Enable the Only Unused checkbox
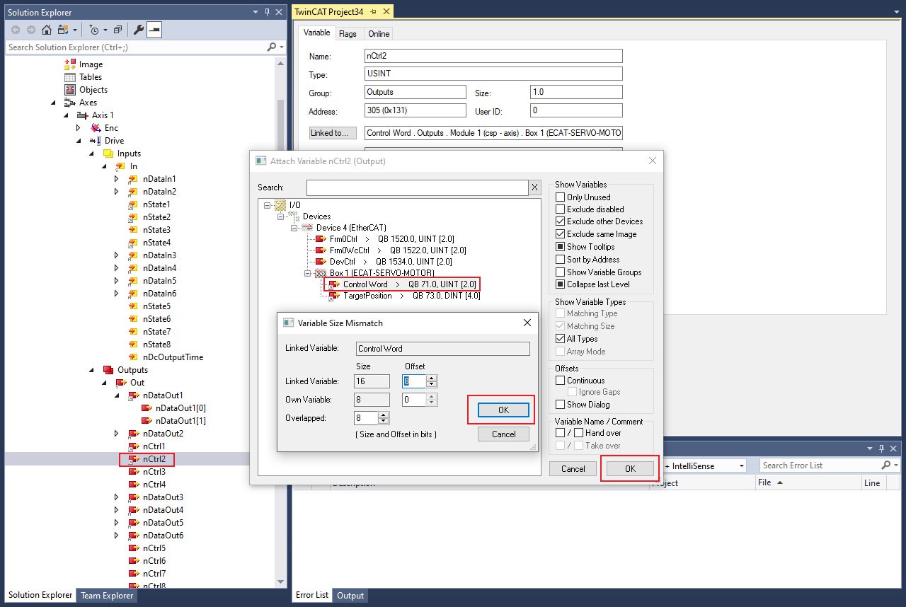Image resolution: width=906 pixels, height=607 pixels. point(561,197)
